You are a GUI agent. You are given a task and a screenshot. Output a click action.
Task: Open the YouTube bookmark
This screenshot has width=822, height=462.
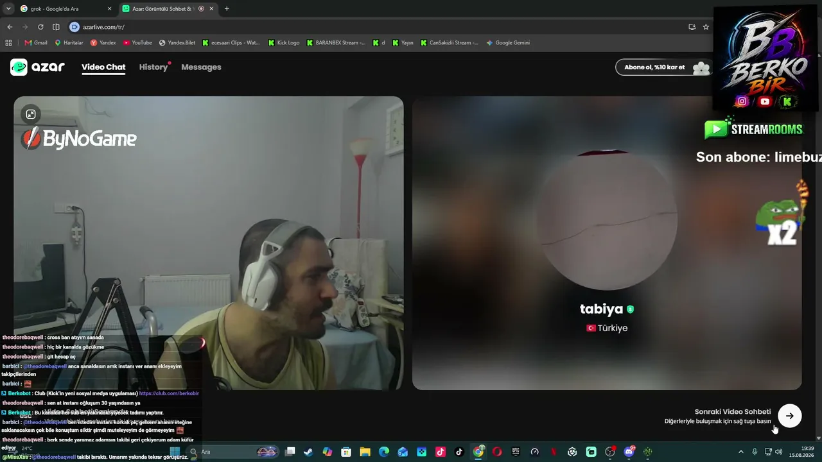coord(137,43)
